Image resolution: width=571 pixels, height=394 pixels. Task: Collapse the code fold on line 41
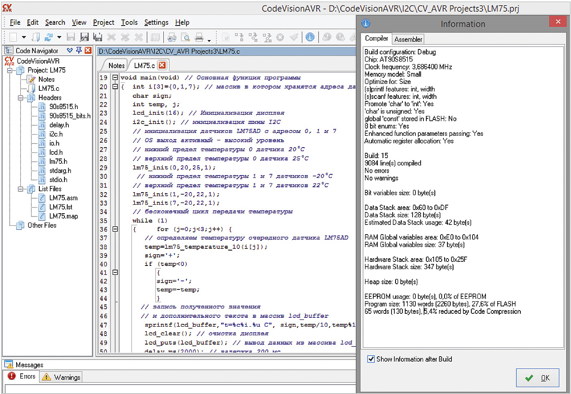115,272
